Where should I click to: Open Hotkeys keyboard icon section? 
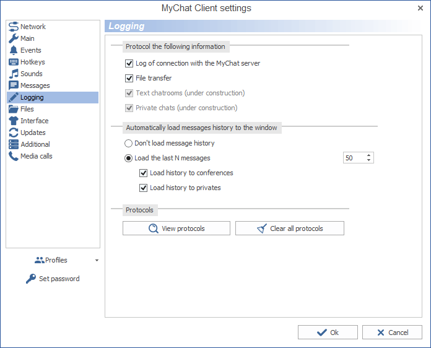click(x=14, y=62)
